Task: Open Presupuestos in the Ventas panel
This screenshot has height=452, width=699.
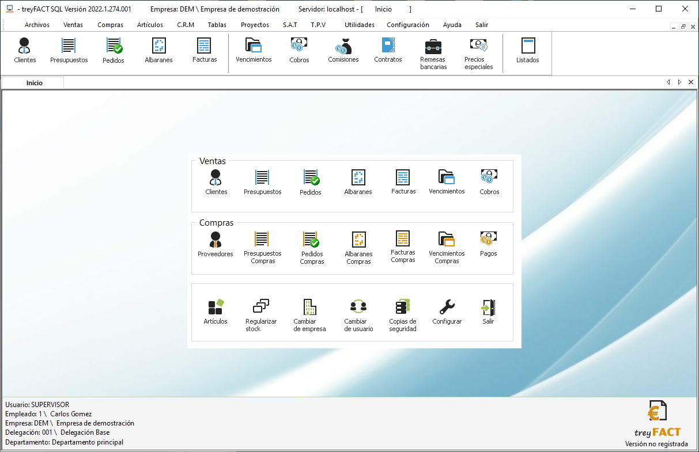Action: [x=262, y=183]
